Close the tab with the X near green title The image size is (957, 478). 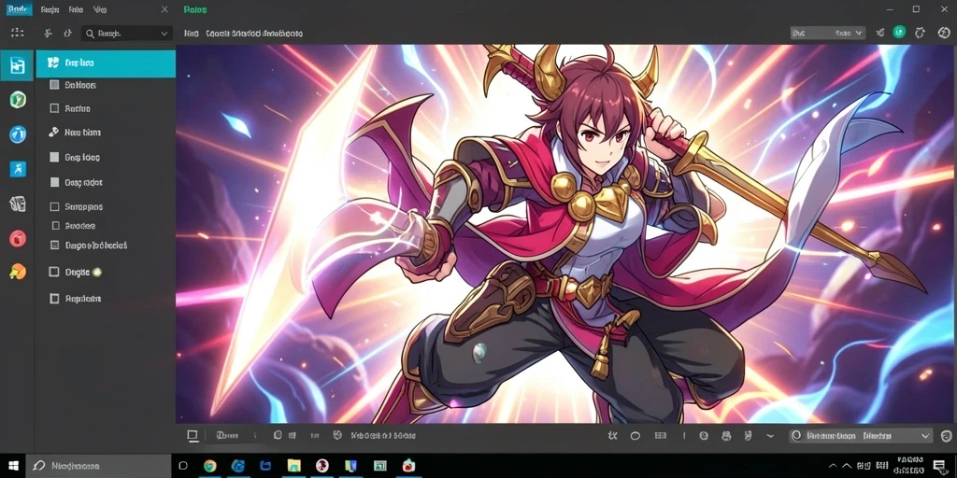[x=164, y=9]
